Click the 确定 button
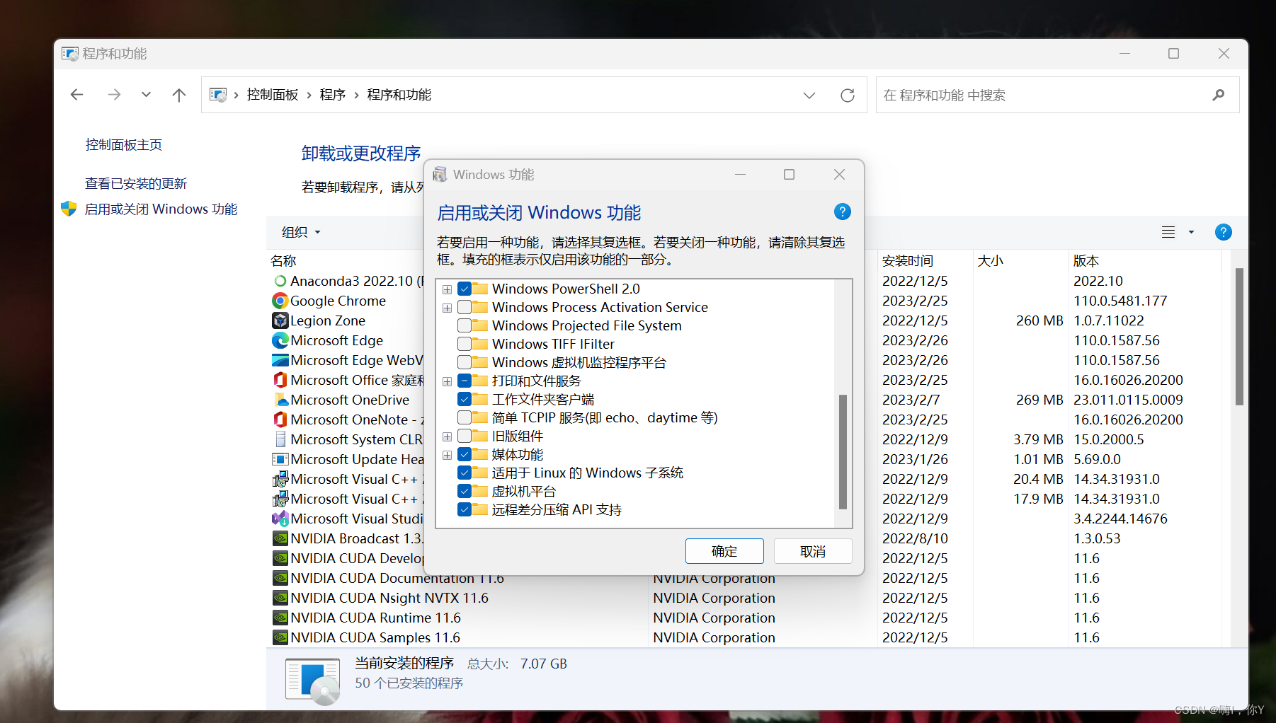 (724, 551)
